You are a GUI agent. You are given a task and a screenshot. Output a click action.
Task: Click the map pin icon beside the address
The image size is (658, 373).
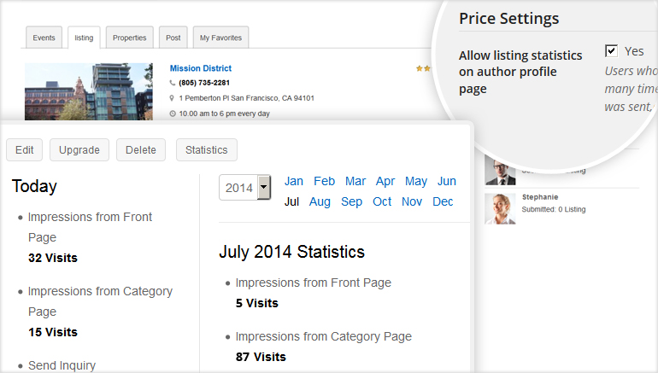[172, 98]
